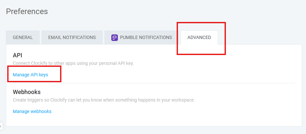
Task: Switch to the General tab
Action: pos(23,37)
